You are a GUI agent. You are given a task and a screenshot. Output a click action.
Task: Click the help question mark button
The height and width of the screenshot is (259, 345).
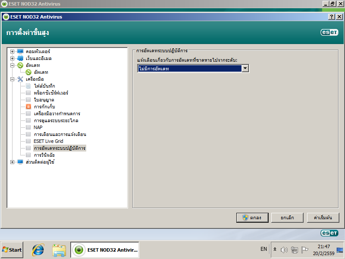(x=331, y=17)
